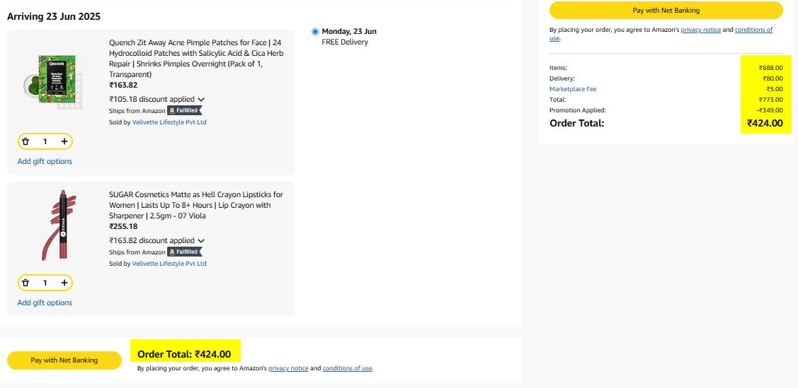The image size is (798, 388).
Task: Click Amazon Fulfilled badge on SUGAR item
Action: pyautogui.click(x=185, y=252)
